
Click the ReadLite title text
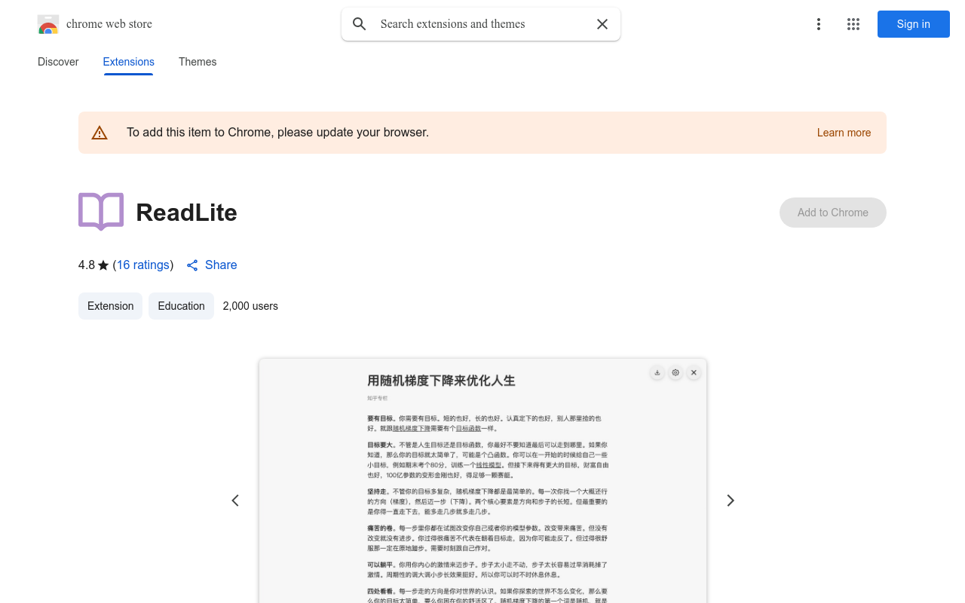tap(186, 213)
